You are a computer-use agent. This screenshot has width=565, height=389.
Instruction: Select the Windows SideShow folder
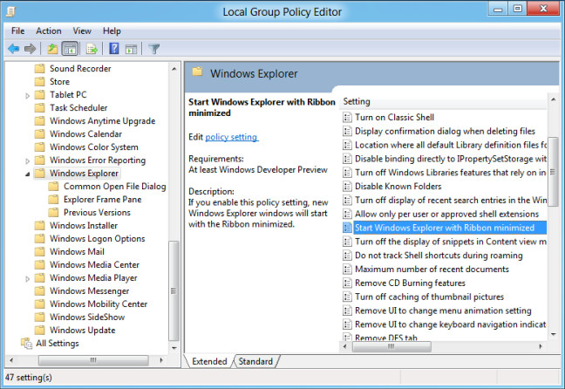tap(87, 317)
